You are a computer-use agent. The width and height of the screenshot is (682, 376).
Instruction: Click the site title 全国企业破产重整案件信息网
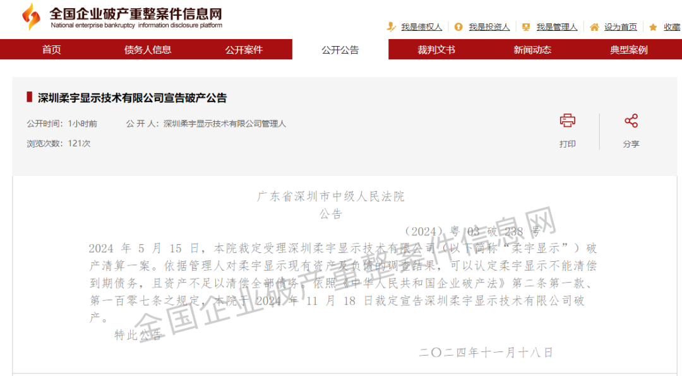pyautogui.click(x=136, y=13)
